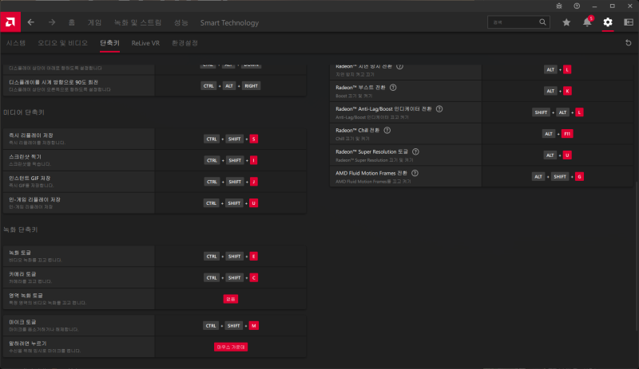Click the title bar help question icon
Image resolution: width=639 pixels, height=369 pixels.
click(577, 6)
